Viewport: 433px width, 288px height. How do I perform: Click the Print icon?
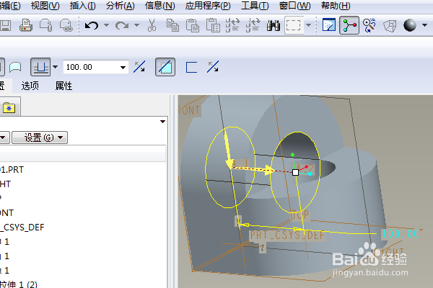coord(26,25)
